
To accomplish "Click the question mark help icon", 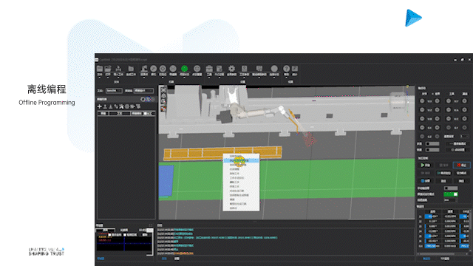I will [286, 69].
